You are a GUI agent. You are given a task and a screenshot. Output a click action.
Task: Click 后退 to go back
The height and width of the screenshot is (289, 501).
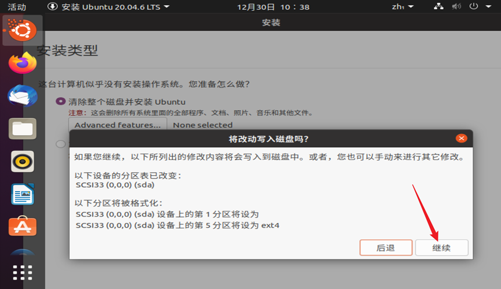(x=386, y=248)
